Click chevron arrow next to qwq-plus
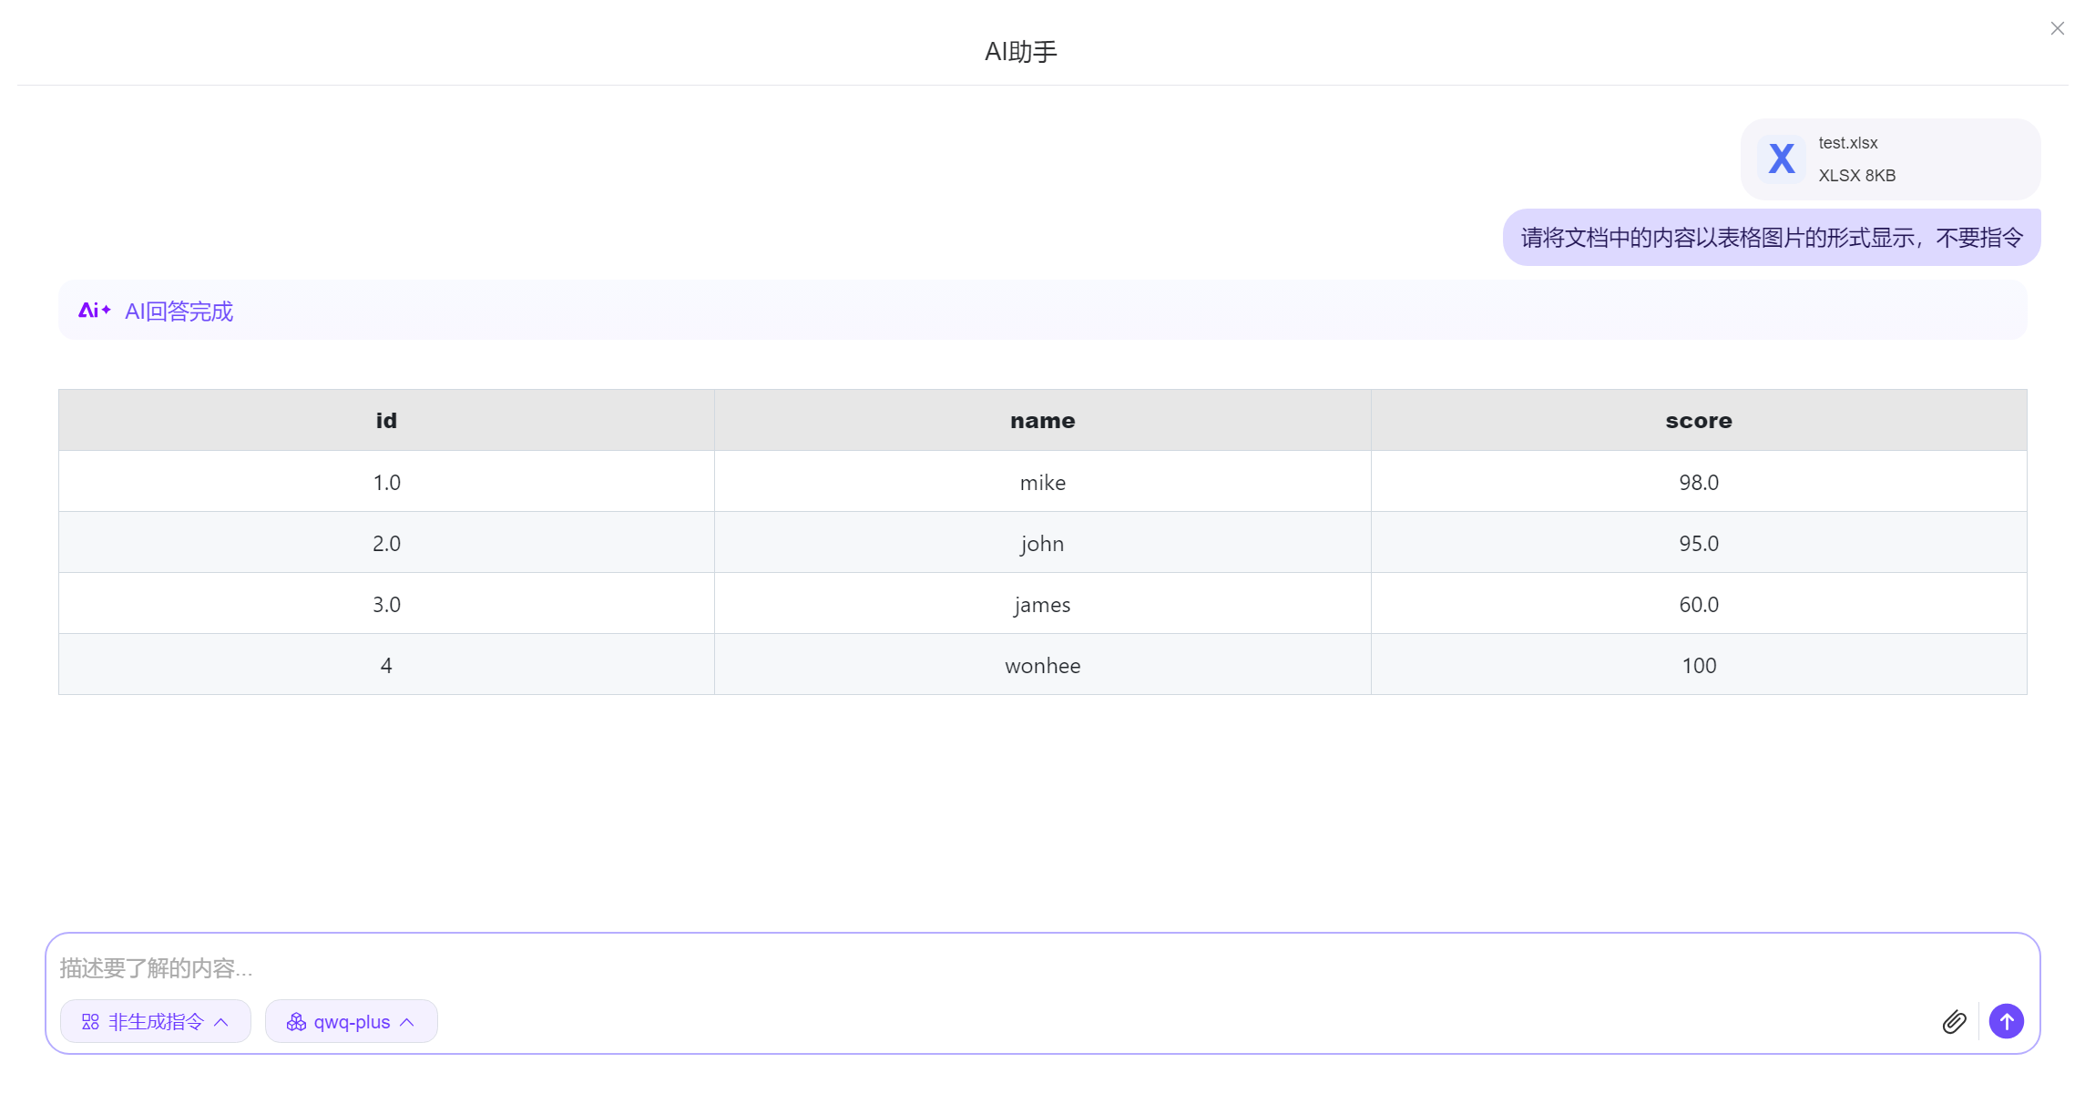Image resolution: width=2085 pixels, height=1104 pixels. click(407, 1022)
